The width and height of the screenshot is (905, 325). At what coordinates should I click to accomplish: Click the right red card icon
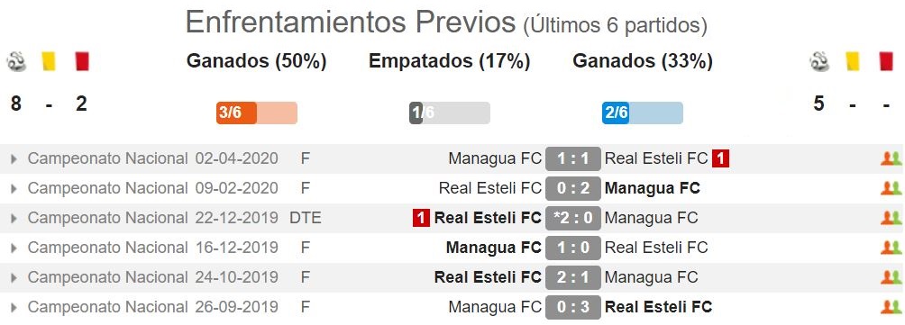point(886,61)
